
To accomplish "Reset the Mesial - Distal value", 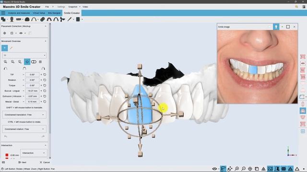I will [x=45, y=102].
